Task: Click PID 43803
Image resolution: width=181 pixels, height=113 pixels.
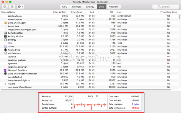Action: 112,87
